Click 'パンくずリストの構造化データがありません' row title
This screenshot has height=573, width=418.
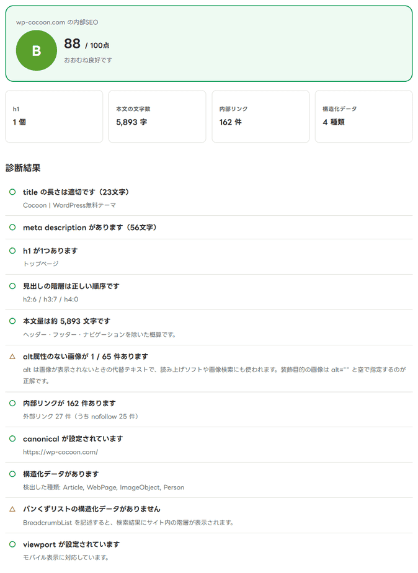[92, 509]
